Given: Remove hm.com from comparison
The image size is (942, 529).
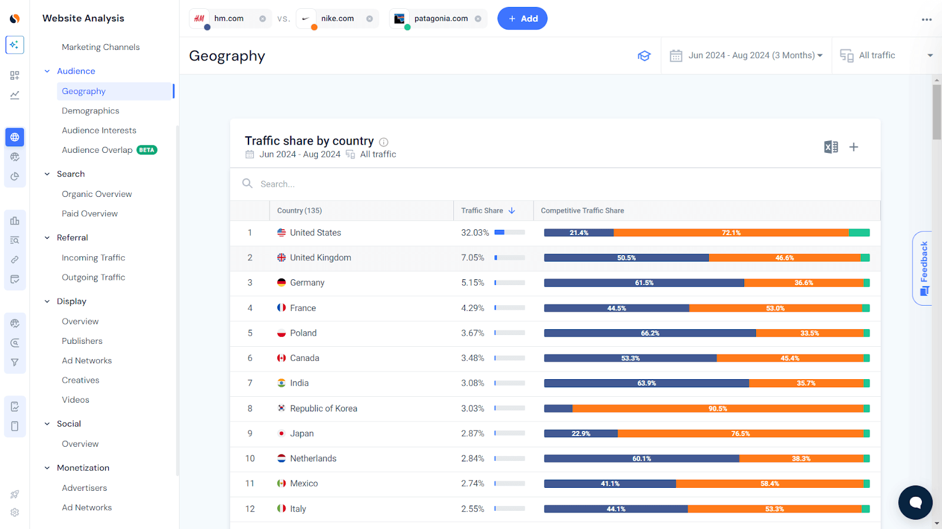Looking at the screenshot, I should (x=263, y=19).
